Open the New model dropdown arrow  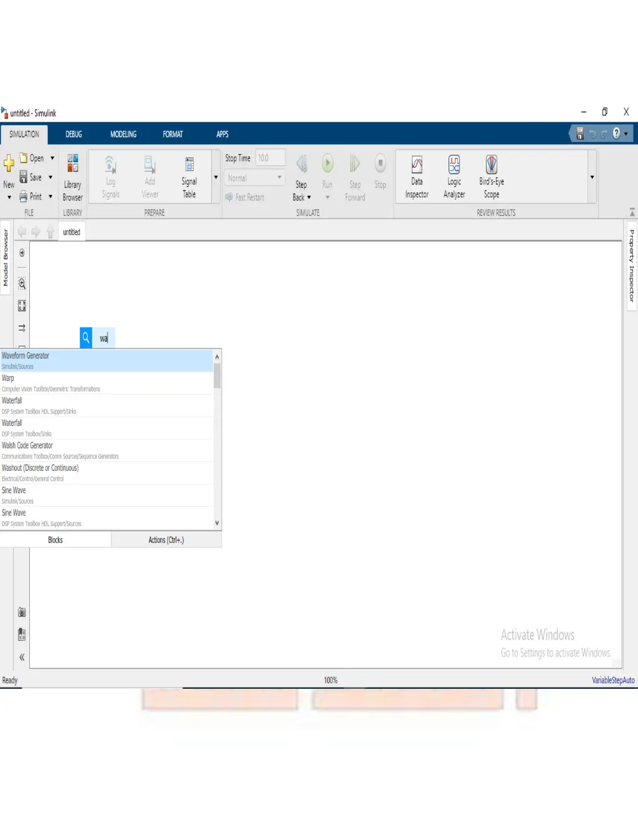click(9, 198)
